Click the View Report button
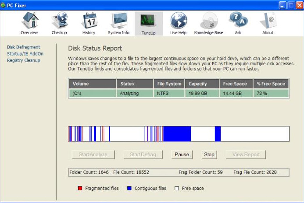The width and height of the screenshot is (304, 203). tap(246, 154)
